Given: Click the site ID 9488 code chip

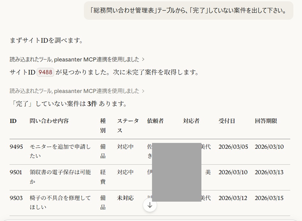Looking at the screenshot, I should click(x=45, y=72).
